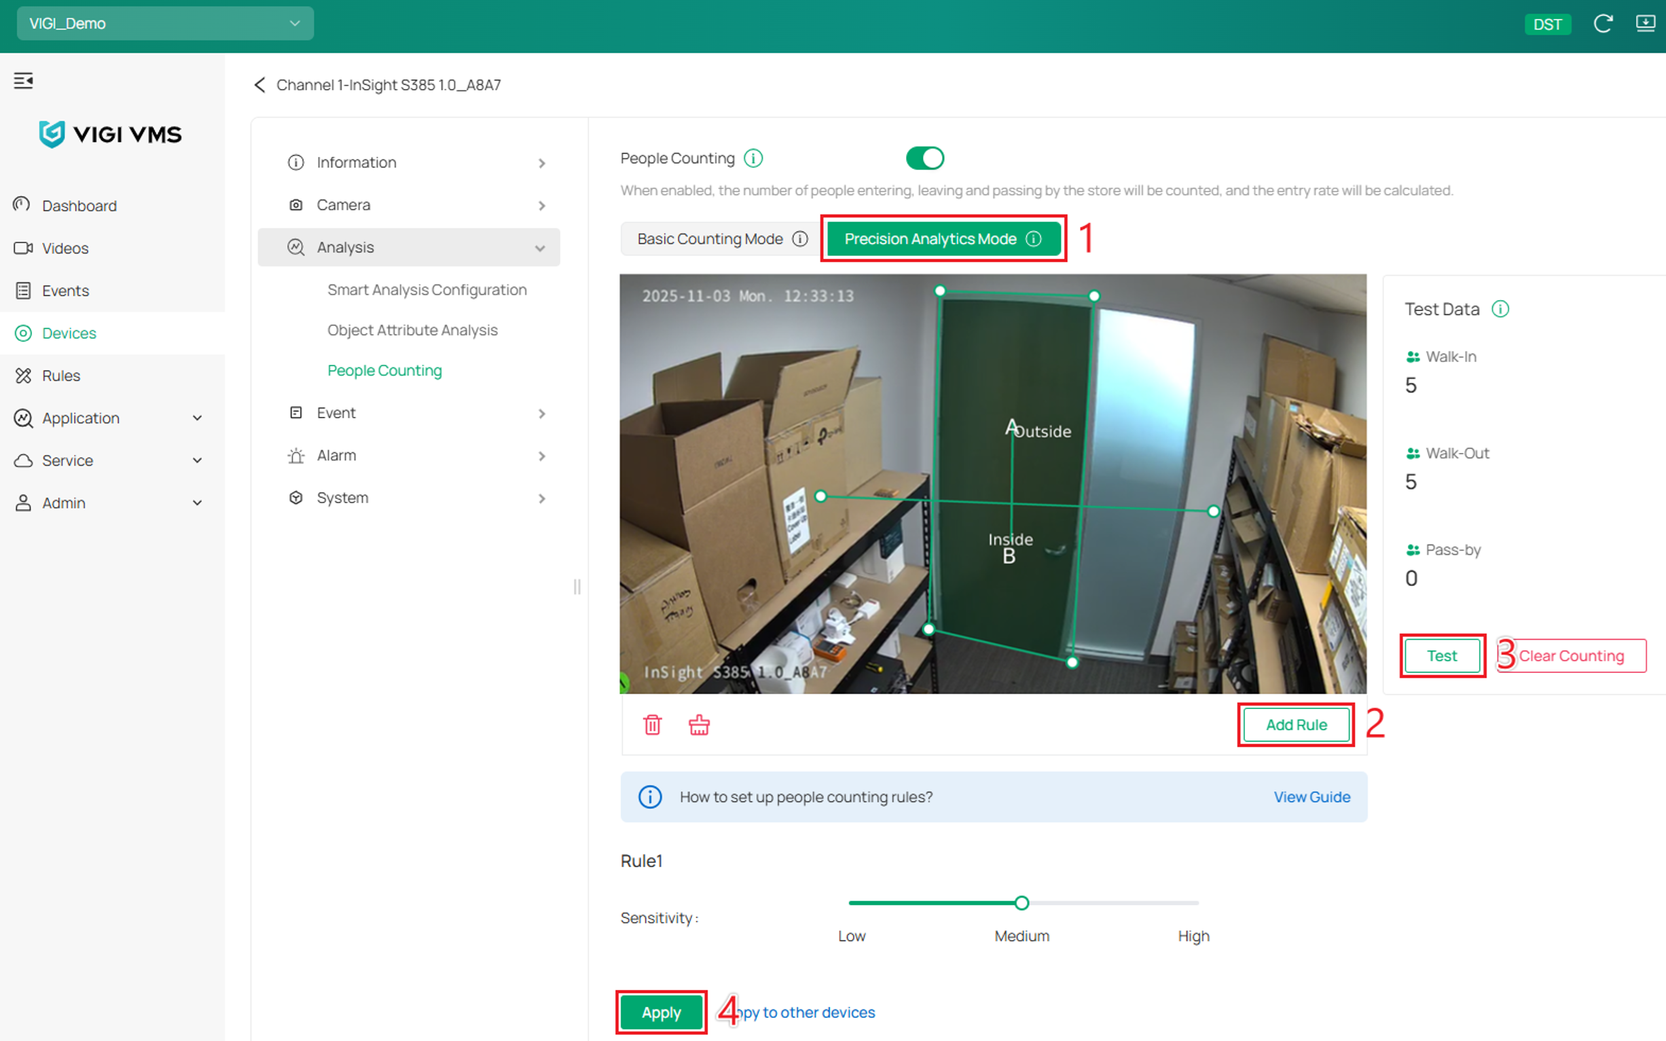
Task: Select Devices in the sidebar
Action: click(x=112, y=333)
